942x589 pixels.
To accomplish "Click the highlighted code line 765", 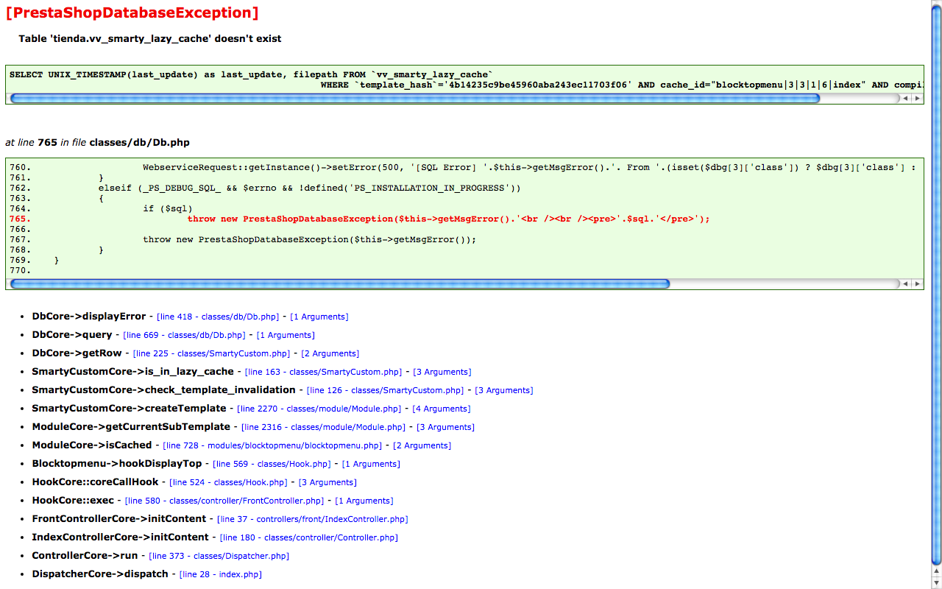I will (448, 219).
